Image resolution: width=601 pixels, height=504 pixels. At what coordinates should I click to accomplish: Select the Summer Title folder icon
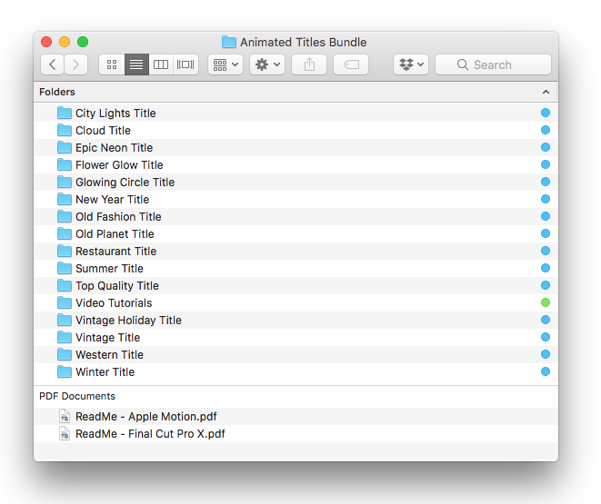point(65,268)
